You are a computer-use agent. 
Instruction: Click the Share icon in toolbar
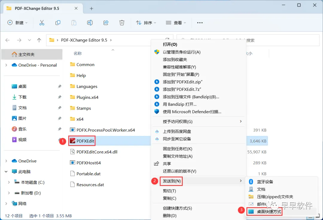point(106,23)
